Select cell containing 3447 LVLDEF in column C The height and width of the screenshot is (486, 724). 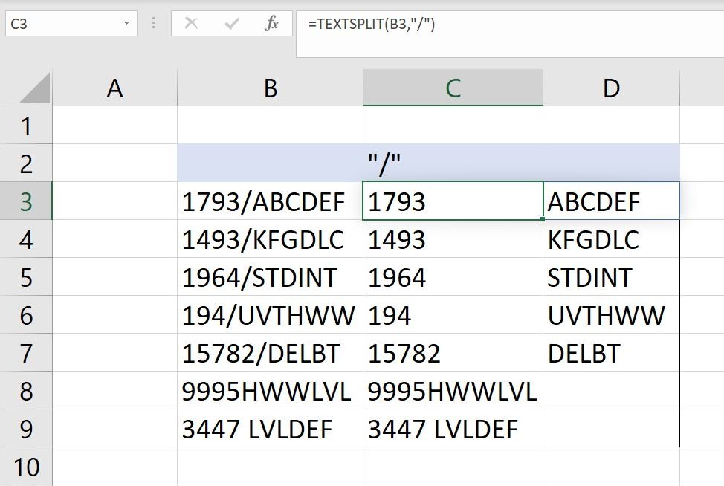tap(453, 429)
